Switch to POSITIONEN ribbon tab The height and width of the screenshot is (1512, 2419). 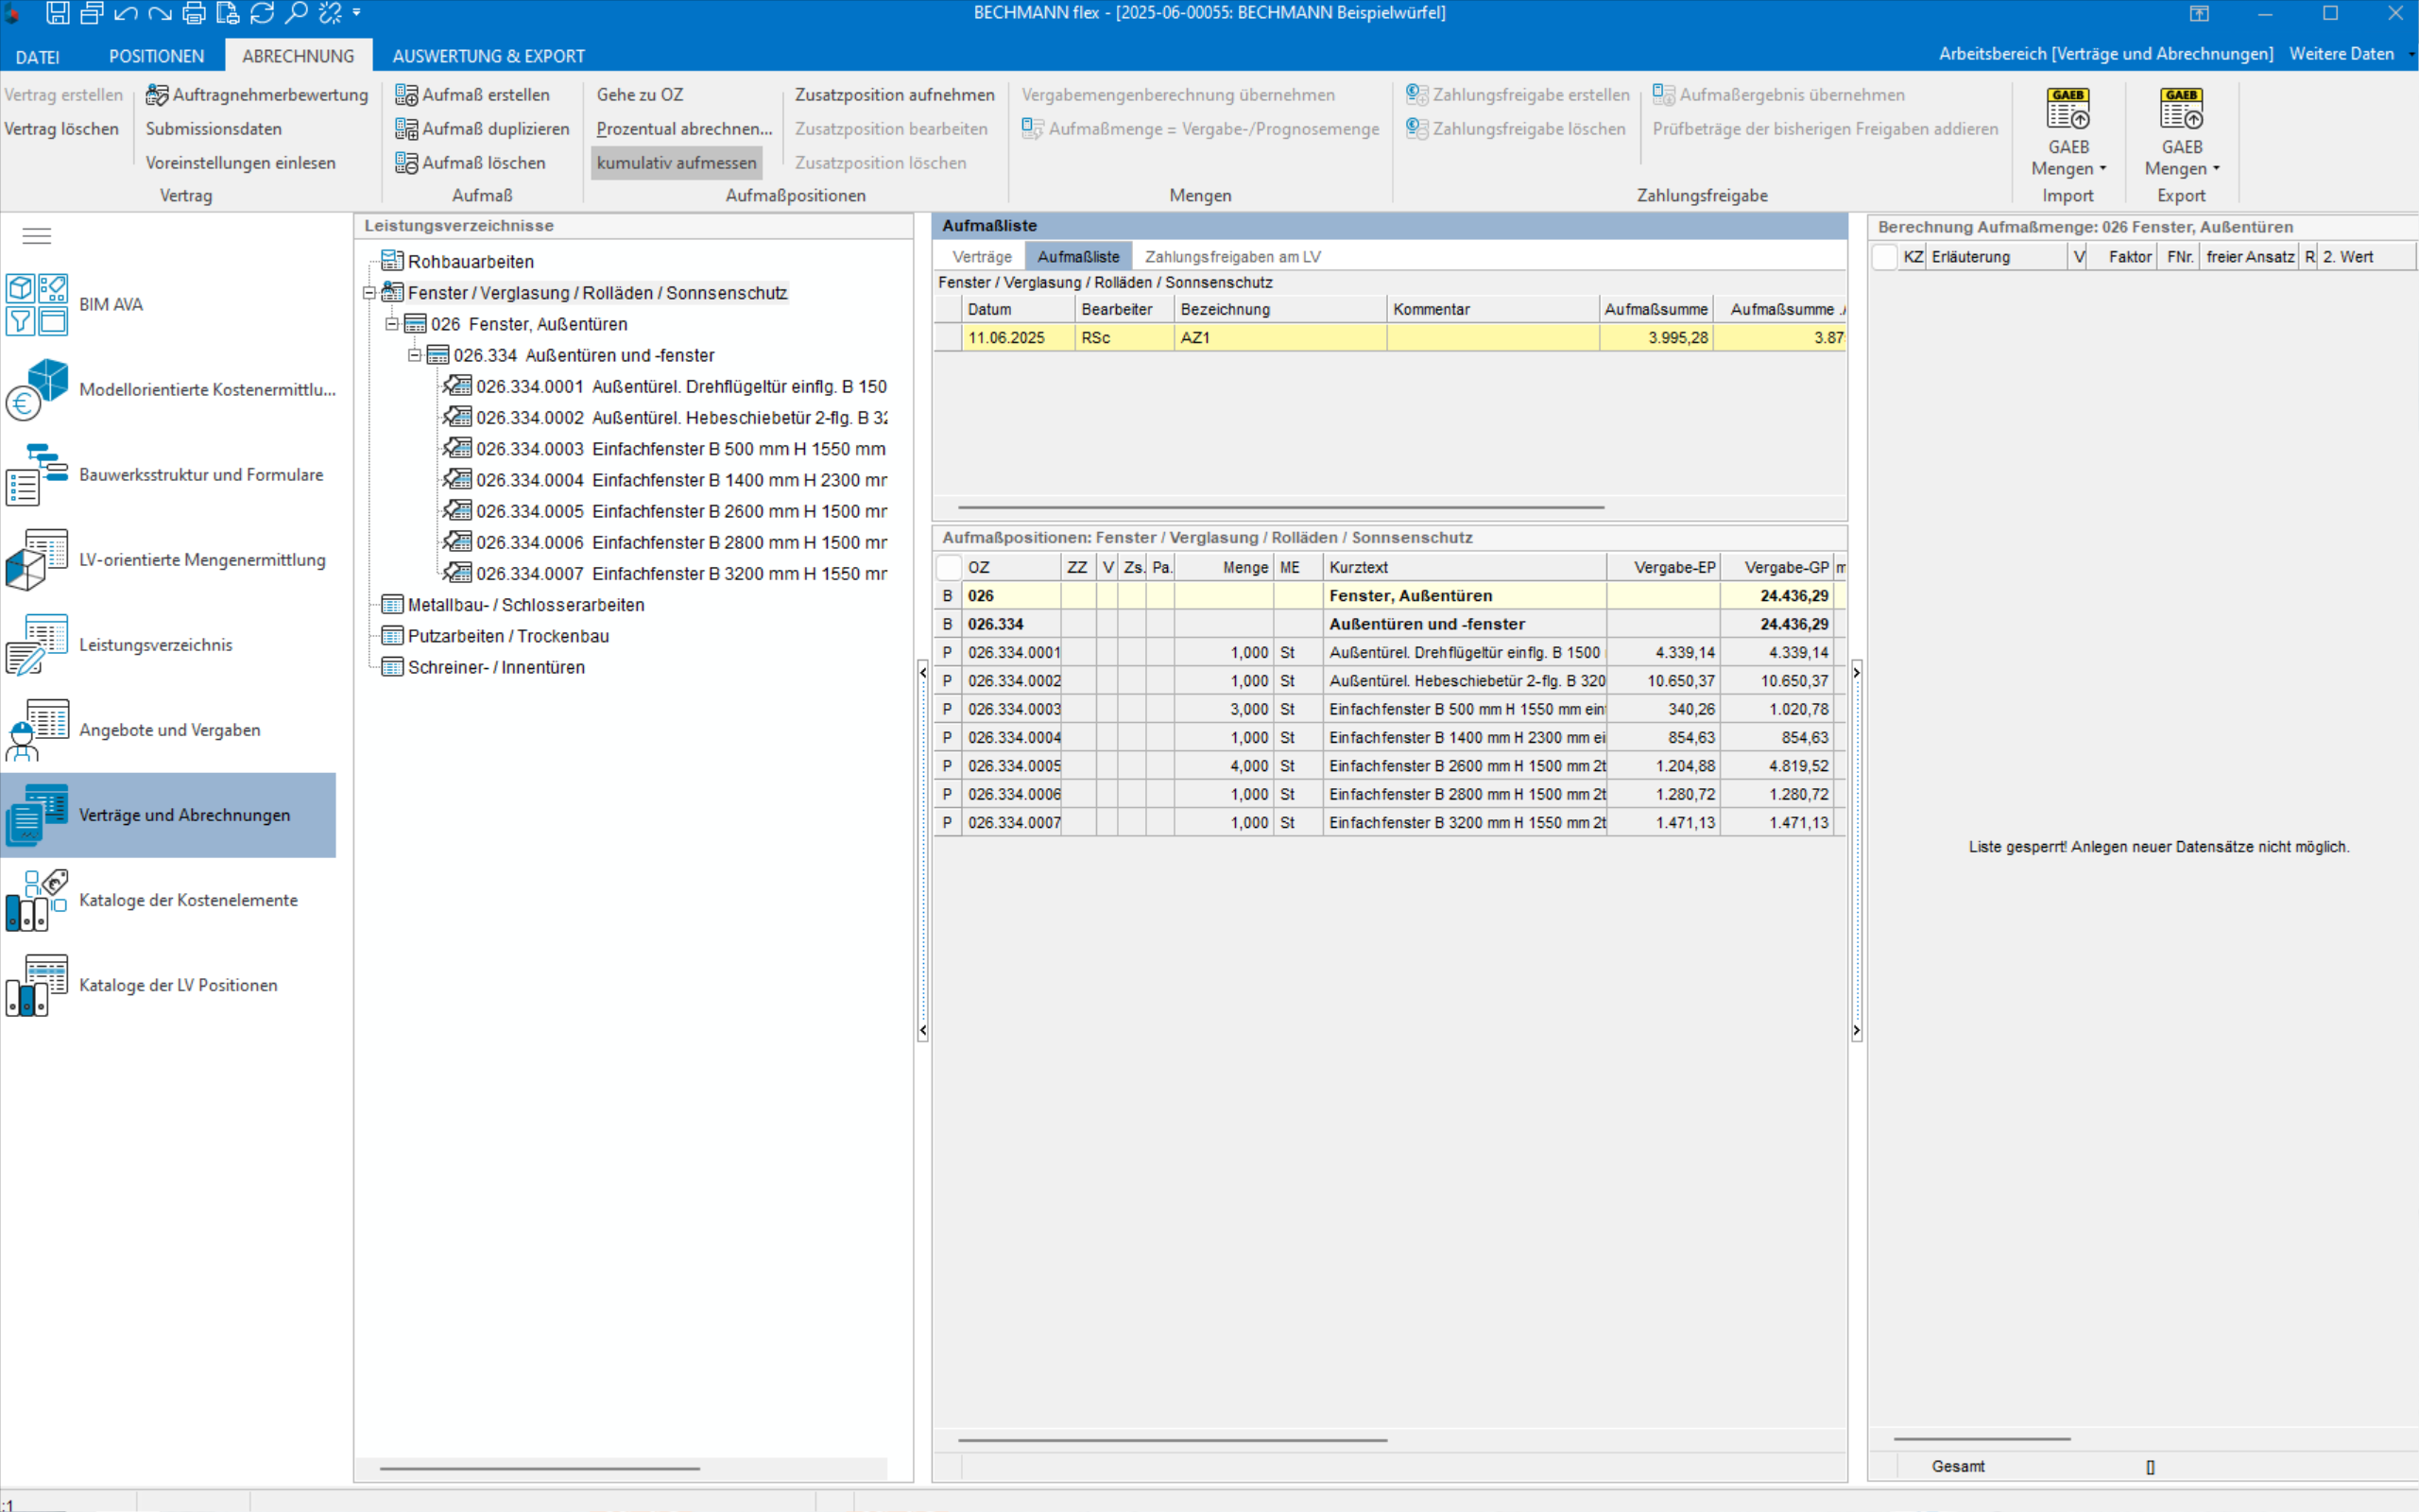coord(156,56)
